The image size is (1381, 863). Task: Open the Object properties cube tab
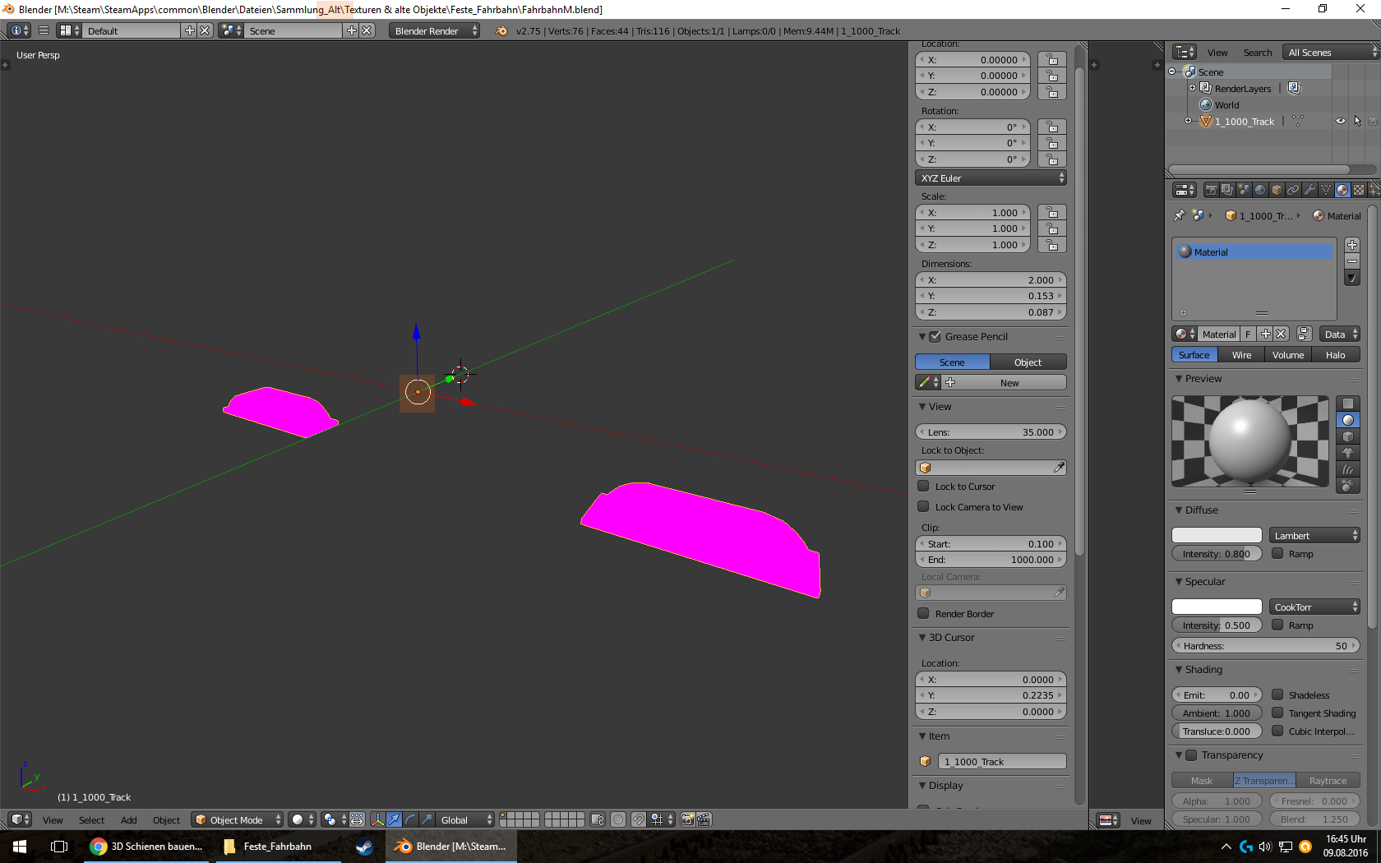coord(1277,190)
